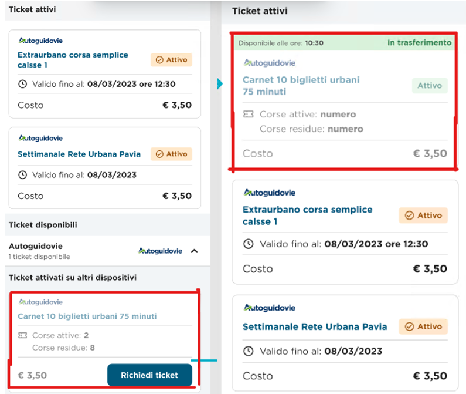Click the Attivo badge on left Settimanale Rete Urbana Pavia
This screenshot has width=466, height=394.
tap(171, 154)
